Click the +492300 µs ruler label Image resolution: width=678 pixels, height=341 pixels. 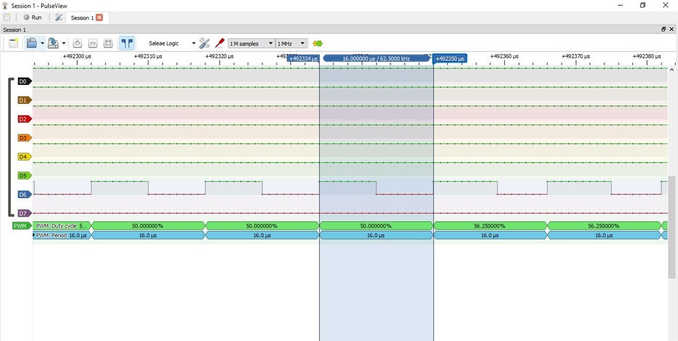(x=77, y=56)
